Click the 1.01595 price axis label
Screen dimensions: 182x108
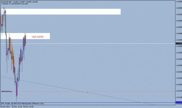179,2
